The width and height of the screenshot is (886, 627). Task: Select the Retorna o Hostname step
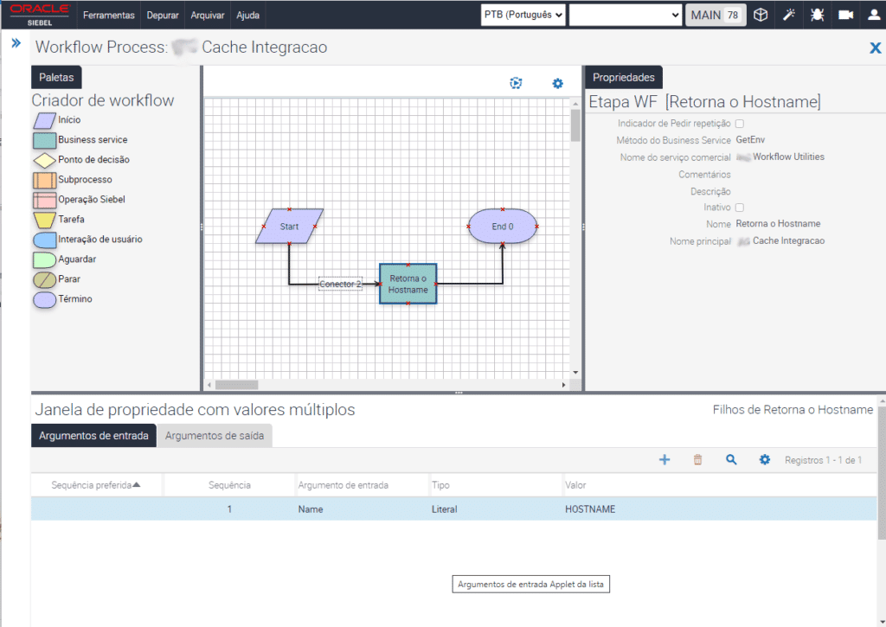tap(408, 285)
